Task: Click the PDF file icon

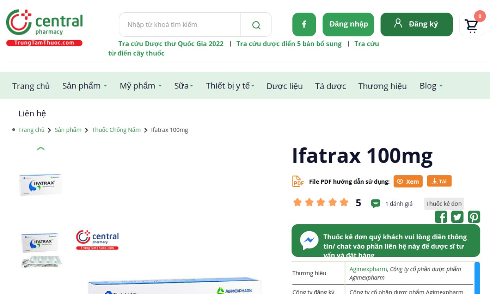Action: (x=298, y=181)
